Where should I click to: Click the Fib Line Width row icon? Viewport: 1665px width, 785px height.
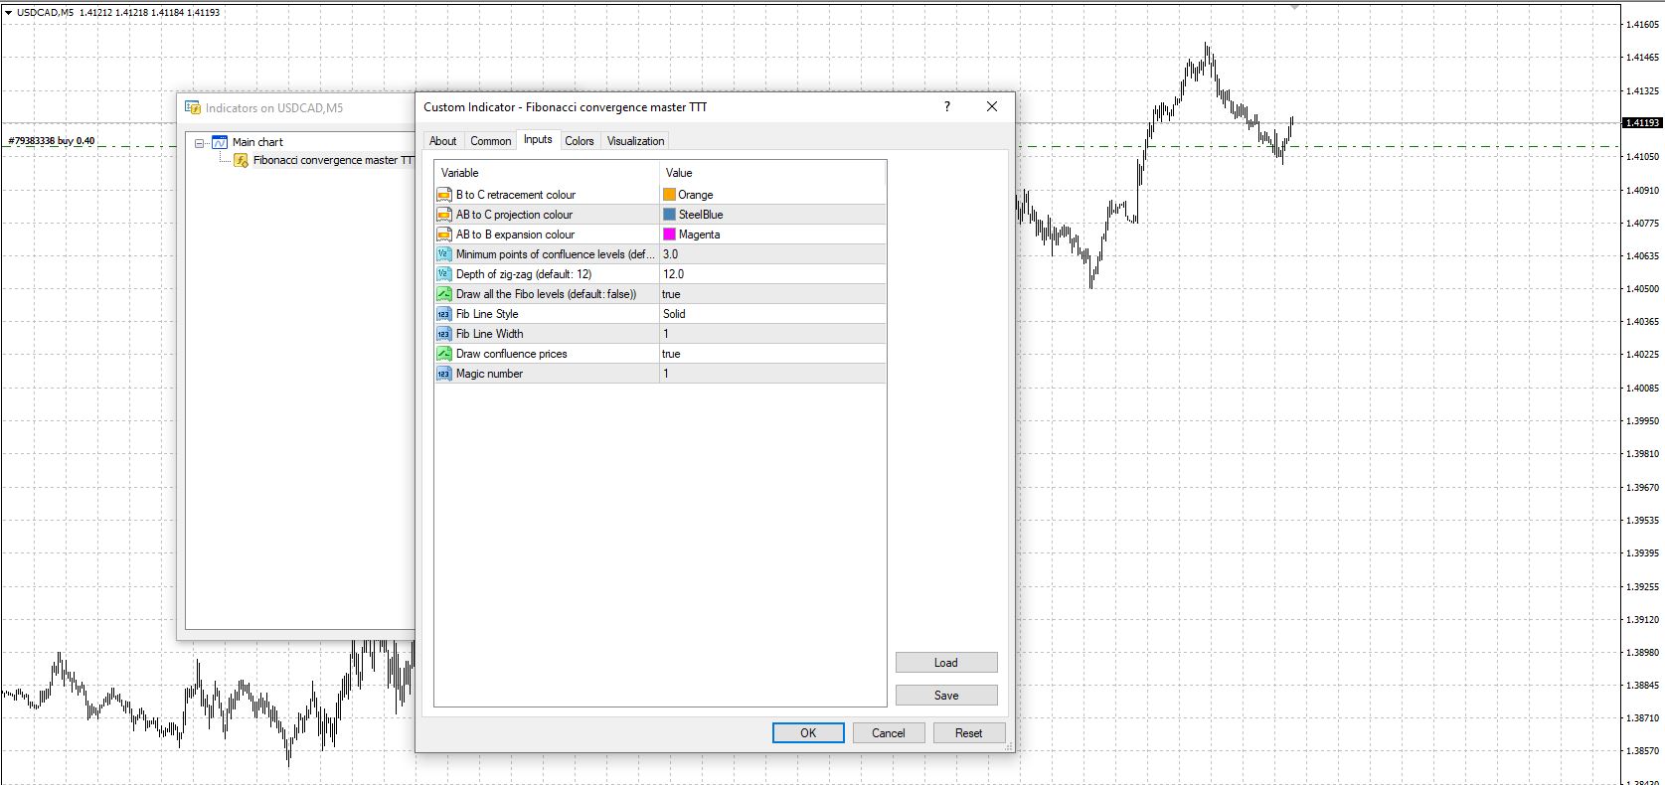tap(444, 334)
